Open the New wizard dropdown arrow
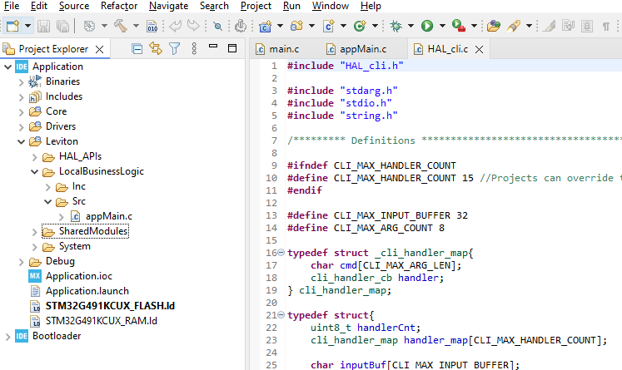This screenshot has height=370, width=622. 27,26
